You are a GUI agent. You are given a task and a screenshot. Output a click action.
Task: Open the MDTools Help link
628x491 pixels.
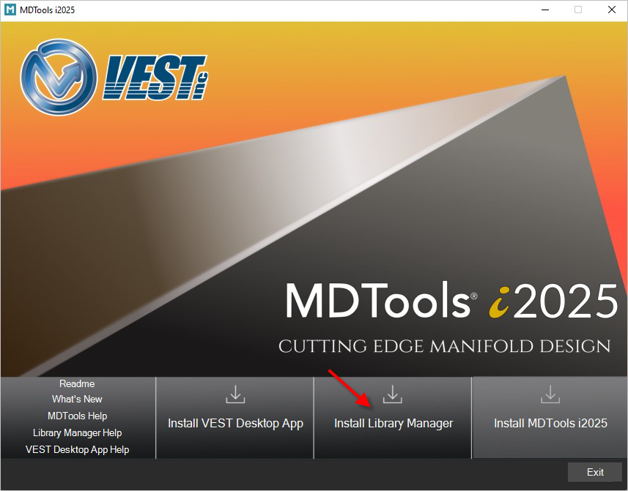pos(77,416)
